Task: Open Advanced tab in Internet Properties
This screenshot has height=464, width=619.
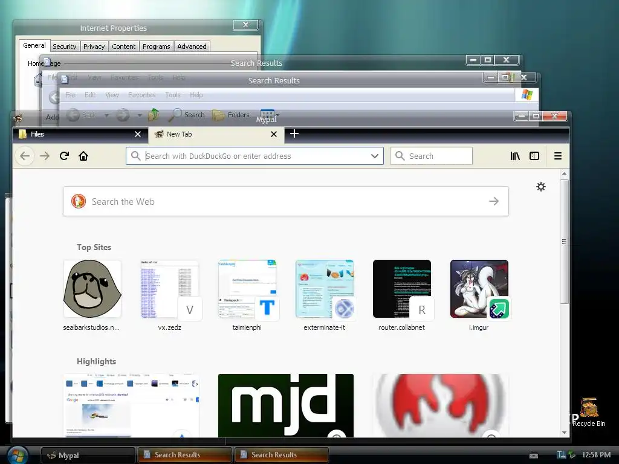Action: pyautogui.click(x=192, y=47)
